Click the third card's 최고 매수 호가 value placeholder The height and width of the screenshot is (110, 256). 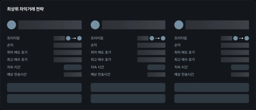235,60
